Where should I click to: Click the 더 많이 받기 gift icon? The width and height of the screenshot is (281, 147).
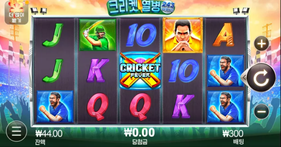click(16, 12)
